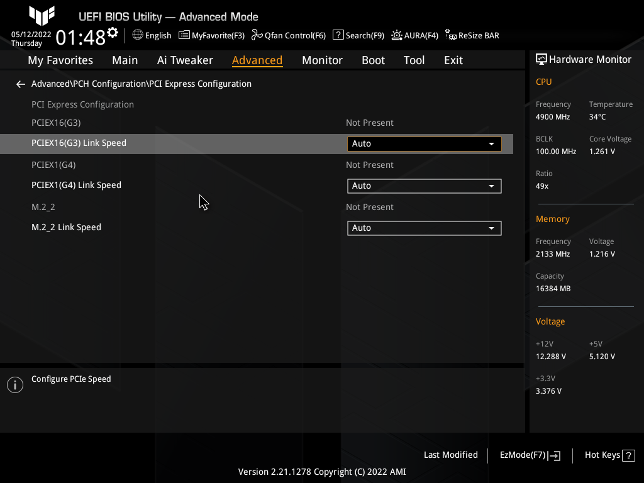Select the PCIEX16(G3) Link Speed label
This screenshot has width=644, height=483.
click(x=79, y=143)
